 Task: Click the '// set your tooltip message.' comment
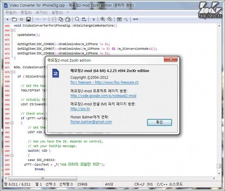[x=52, y=146]
